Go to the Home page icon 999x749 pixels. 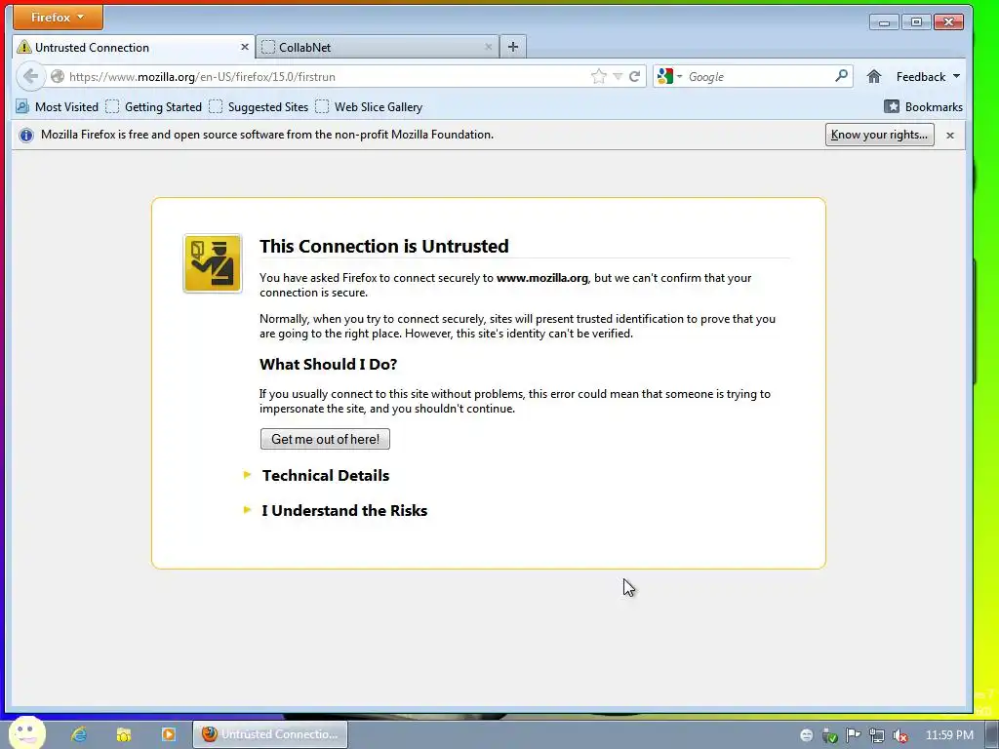pos(874,76)
